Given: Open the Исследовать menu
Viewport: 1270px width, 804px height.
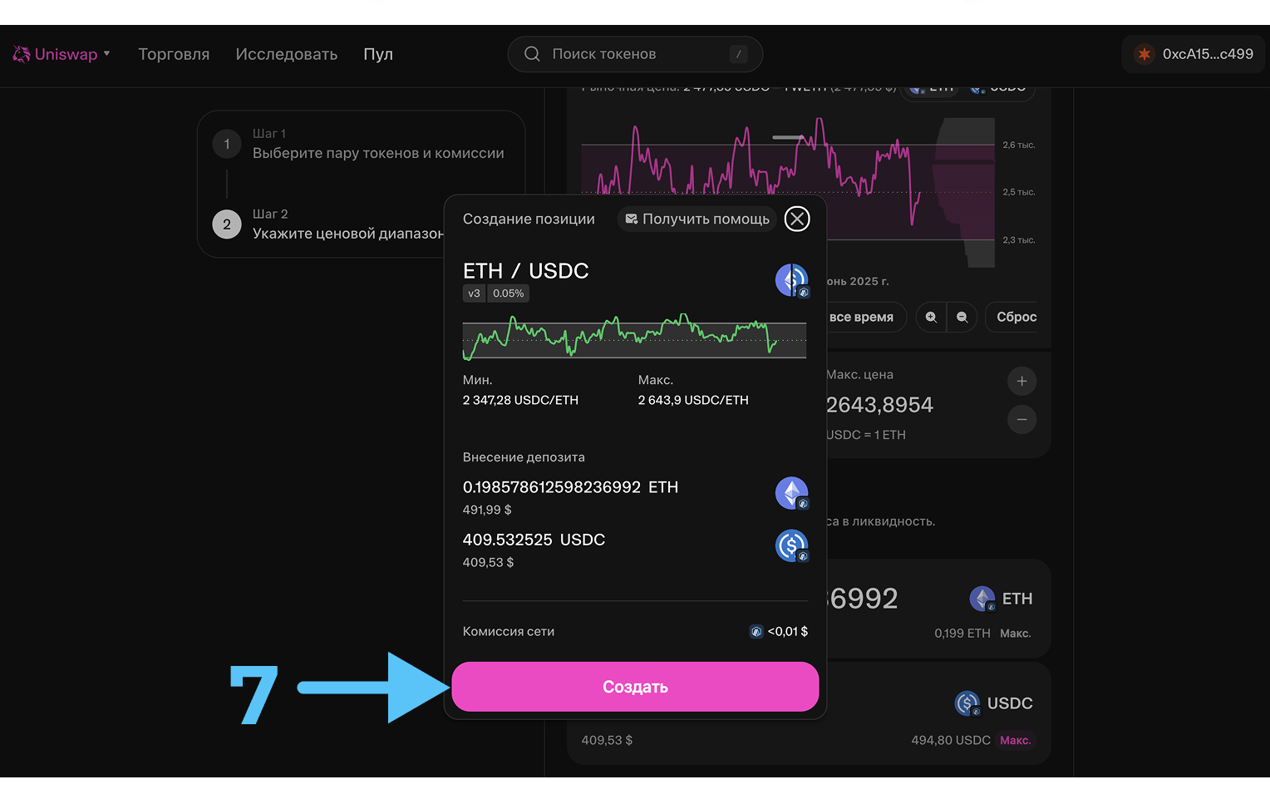Looking at the screenshot, I should pos(286,54).
